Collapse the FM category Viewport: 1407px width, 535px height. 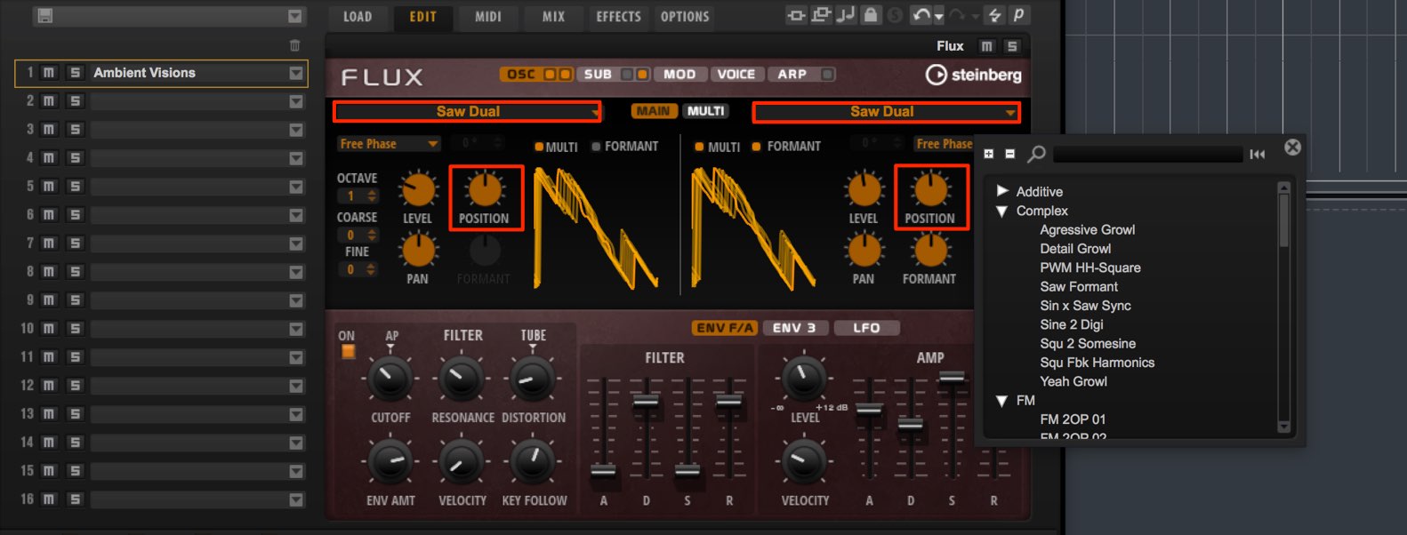(x=1002, y=401)
